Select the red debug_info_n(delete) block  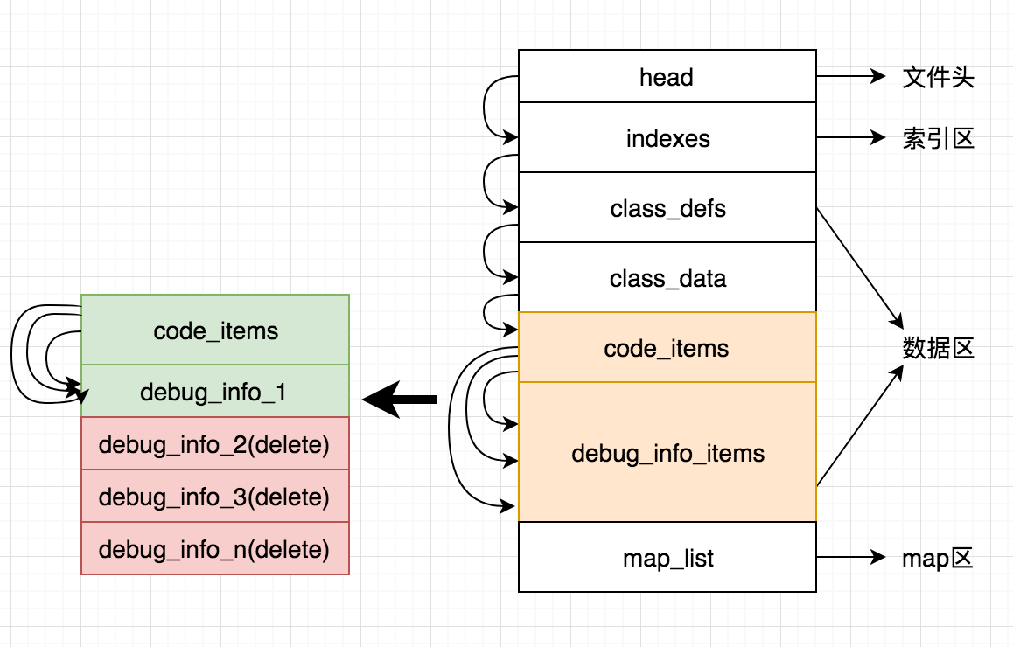click(215, 549)
